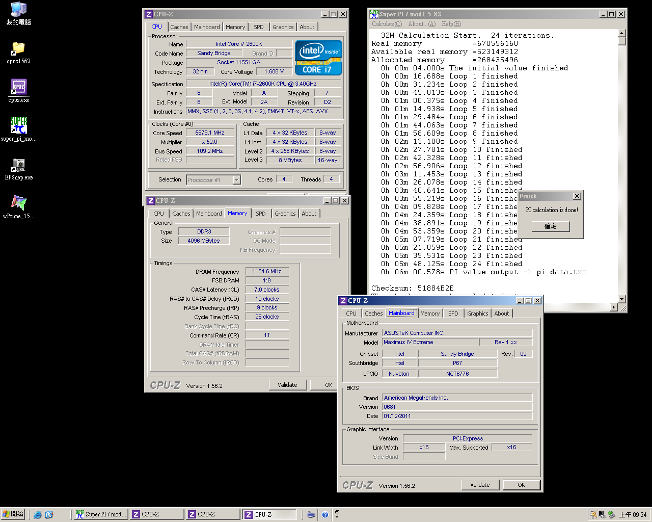Open About... menu in Super PI
The width and height of the screenshot is (652, 522).
(x=422, y=24)
